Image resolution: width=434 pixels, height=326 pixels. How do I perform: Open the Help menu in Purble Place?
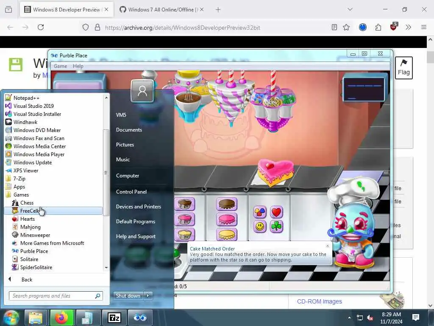78,66
